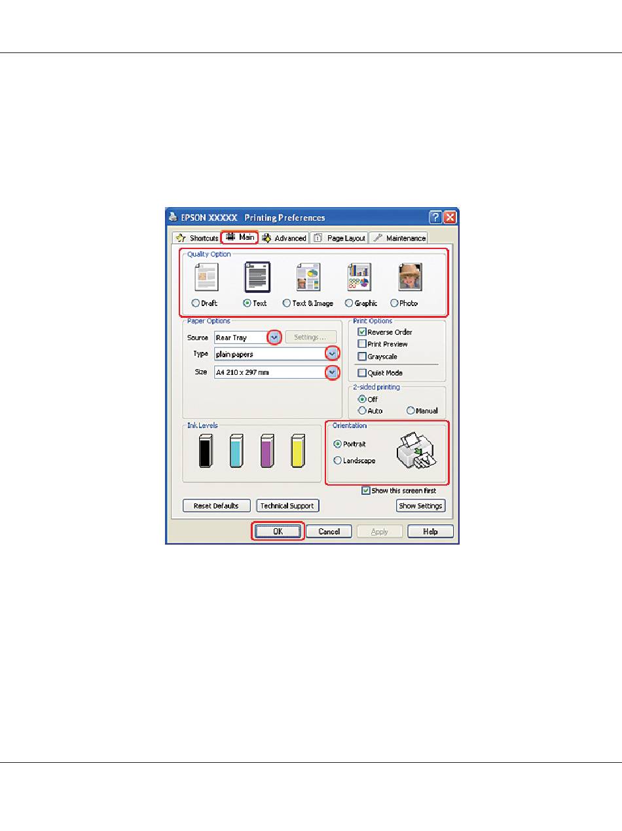Click the grayed-out Apply button
The image size is (622, 831).
click(x=380, y=531)
